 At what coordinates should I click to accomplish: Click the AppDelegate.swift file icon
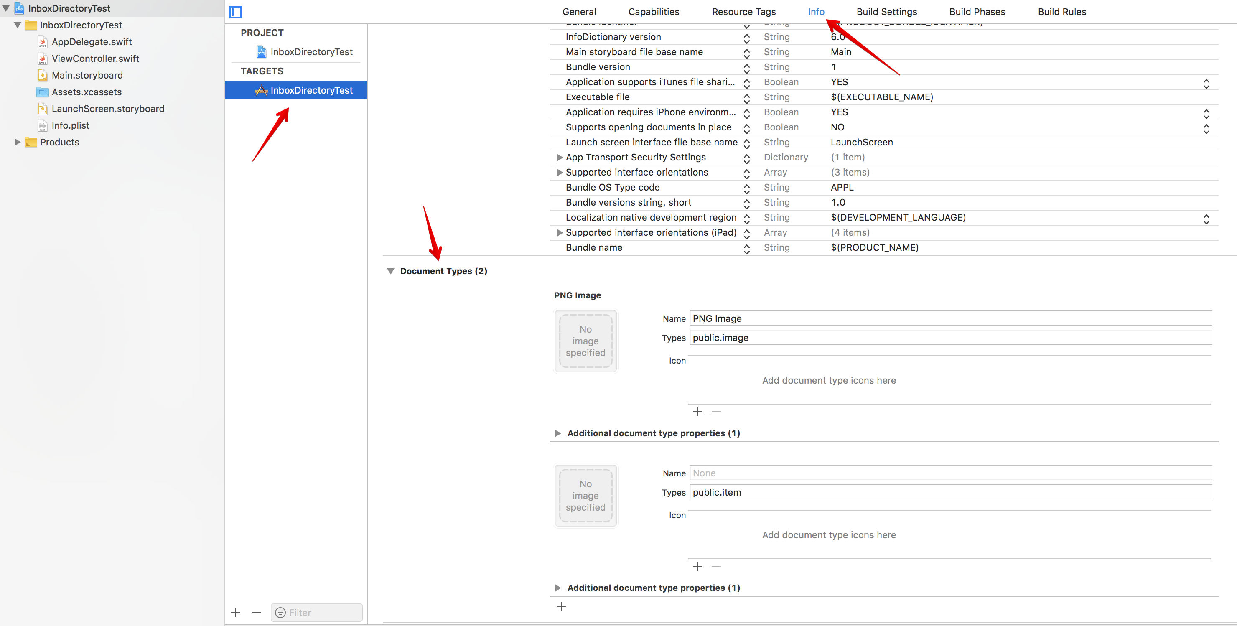pyautogui.click(x=43, y=42)
